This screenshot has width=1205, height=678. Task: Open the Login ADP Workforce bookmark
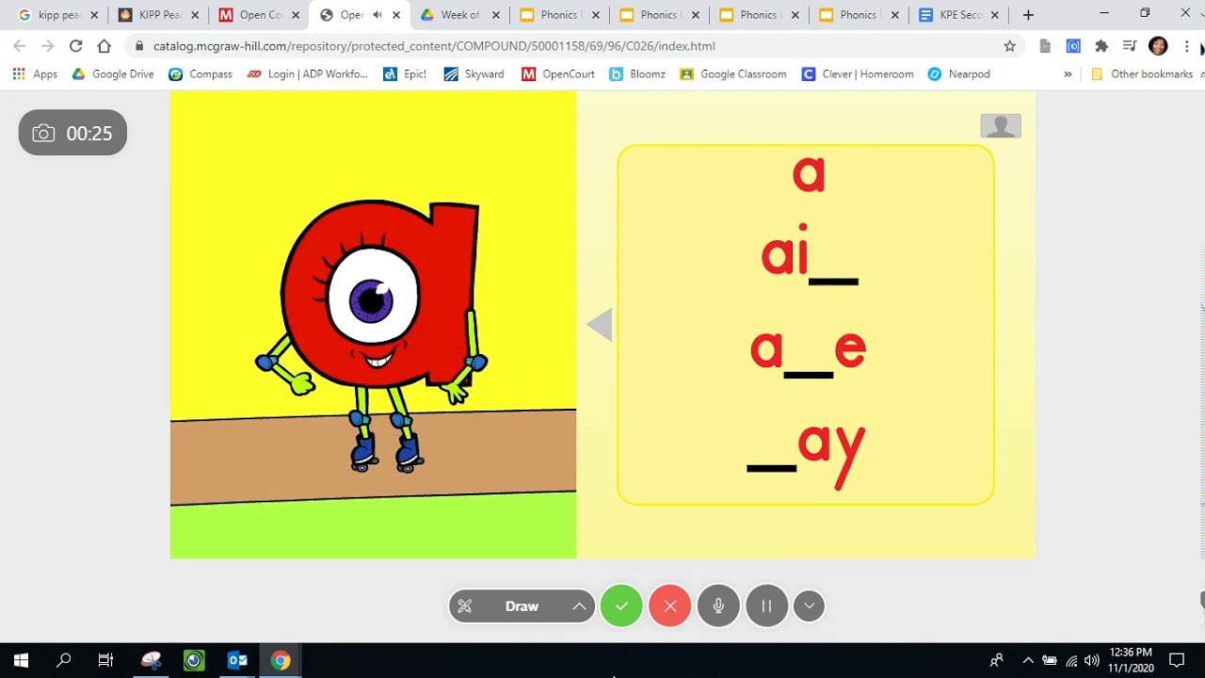(308, 74)
